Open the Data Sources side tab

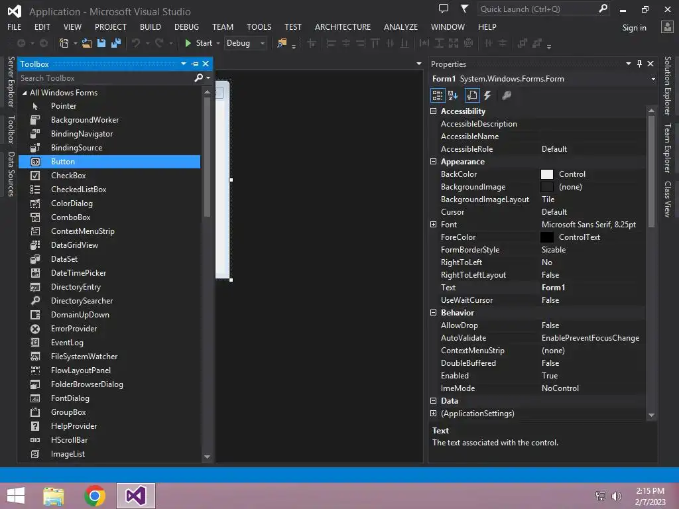point(11,174)
